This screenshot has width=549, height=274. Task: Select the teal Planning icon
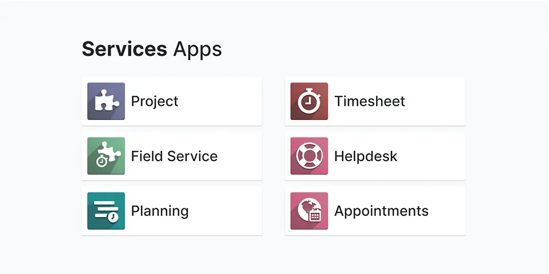pos(106,211)
